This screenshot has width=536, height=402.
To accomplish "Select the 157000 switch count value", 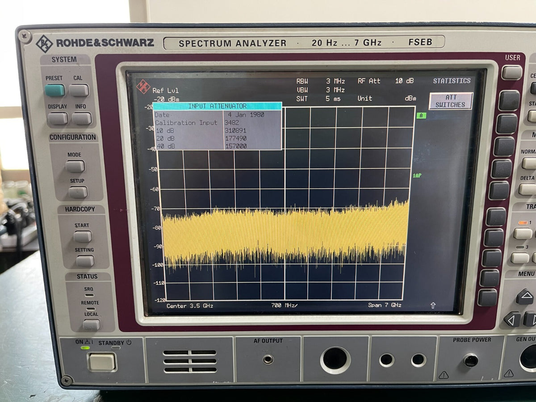I will click(235, 146).
